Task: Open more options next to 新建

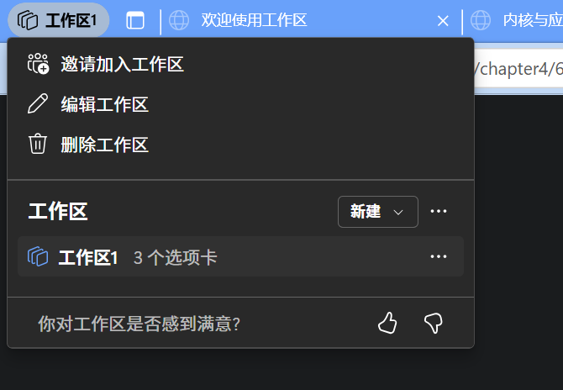Action: [439, 211]
